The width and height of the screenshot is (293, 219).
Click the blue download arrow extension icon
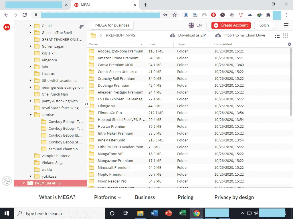click(x=186, y=15)
